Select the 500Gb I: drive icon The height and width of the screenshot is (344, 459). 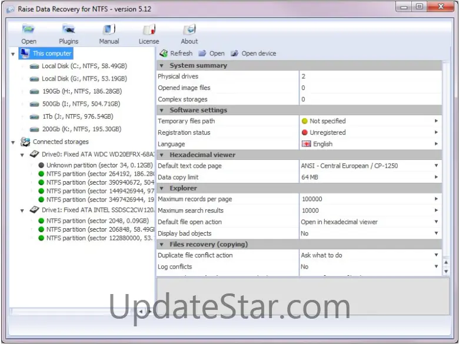[x=34, y=104]
